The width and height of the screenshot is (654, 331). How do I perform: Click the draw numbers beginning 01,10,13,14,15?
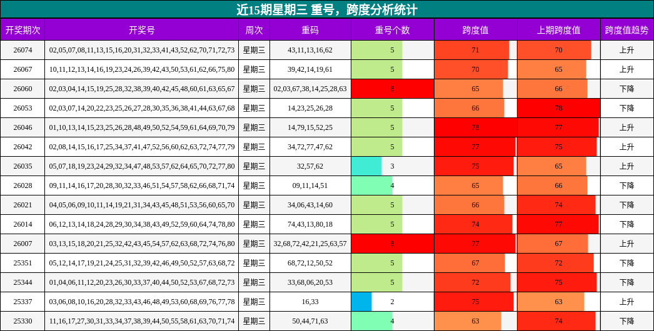point(142,127)
